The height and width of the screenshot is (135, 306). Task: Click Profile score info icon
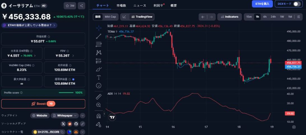coord(21,93)
